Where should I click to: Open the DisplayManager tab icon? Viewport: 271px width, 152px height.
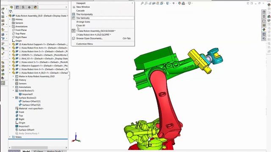point(35,7)
